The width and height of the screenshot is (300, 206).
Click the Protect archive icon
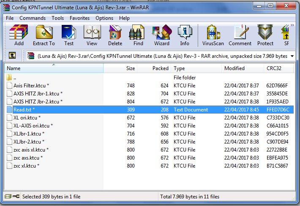pos(265,32)
